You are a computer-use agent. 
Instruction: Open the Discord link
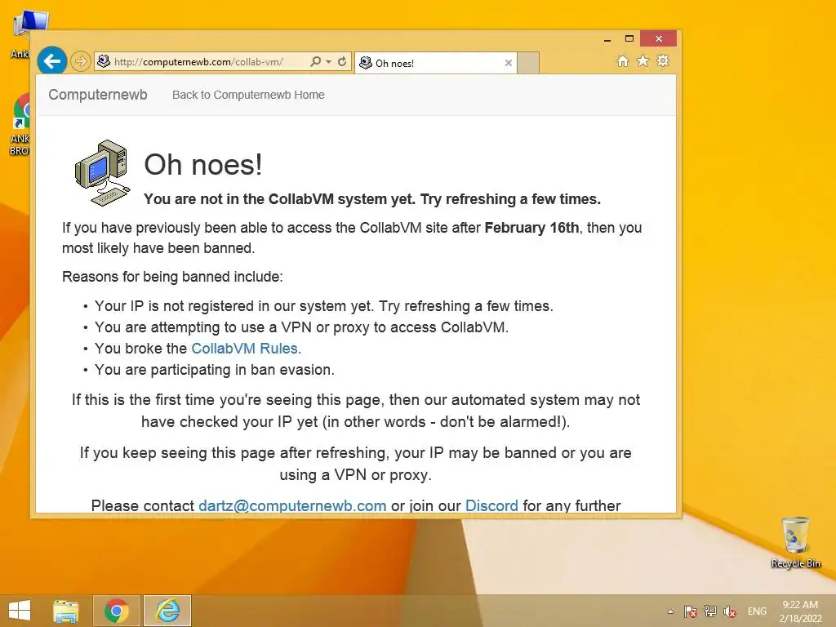click(x=491, y=505)
